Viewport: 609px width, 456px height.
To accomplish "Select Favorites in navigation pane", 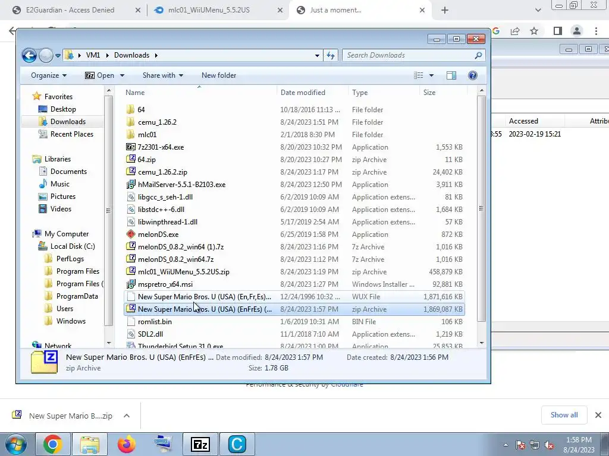I will click(x=58, y=97).
